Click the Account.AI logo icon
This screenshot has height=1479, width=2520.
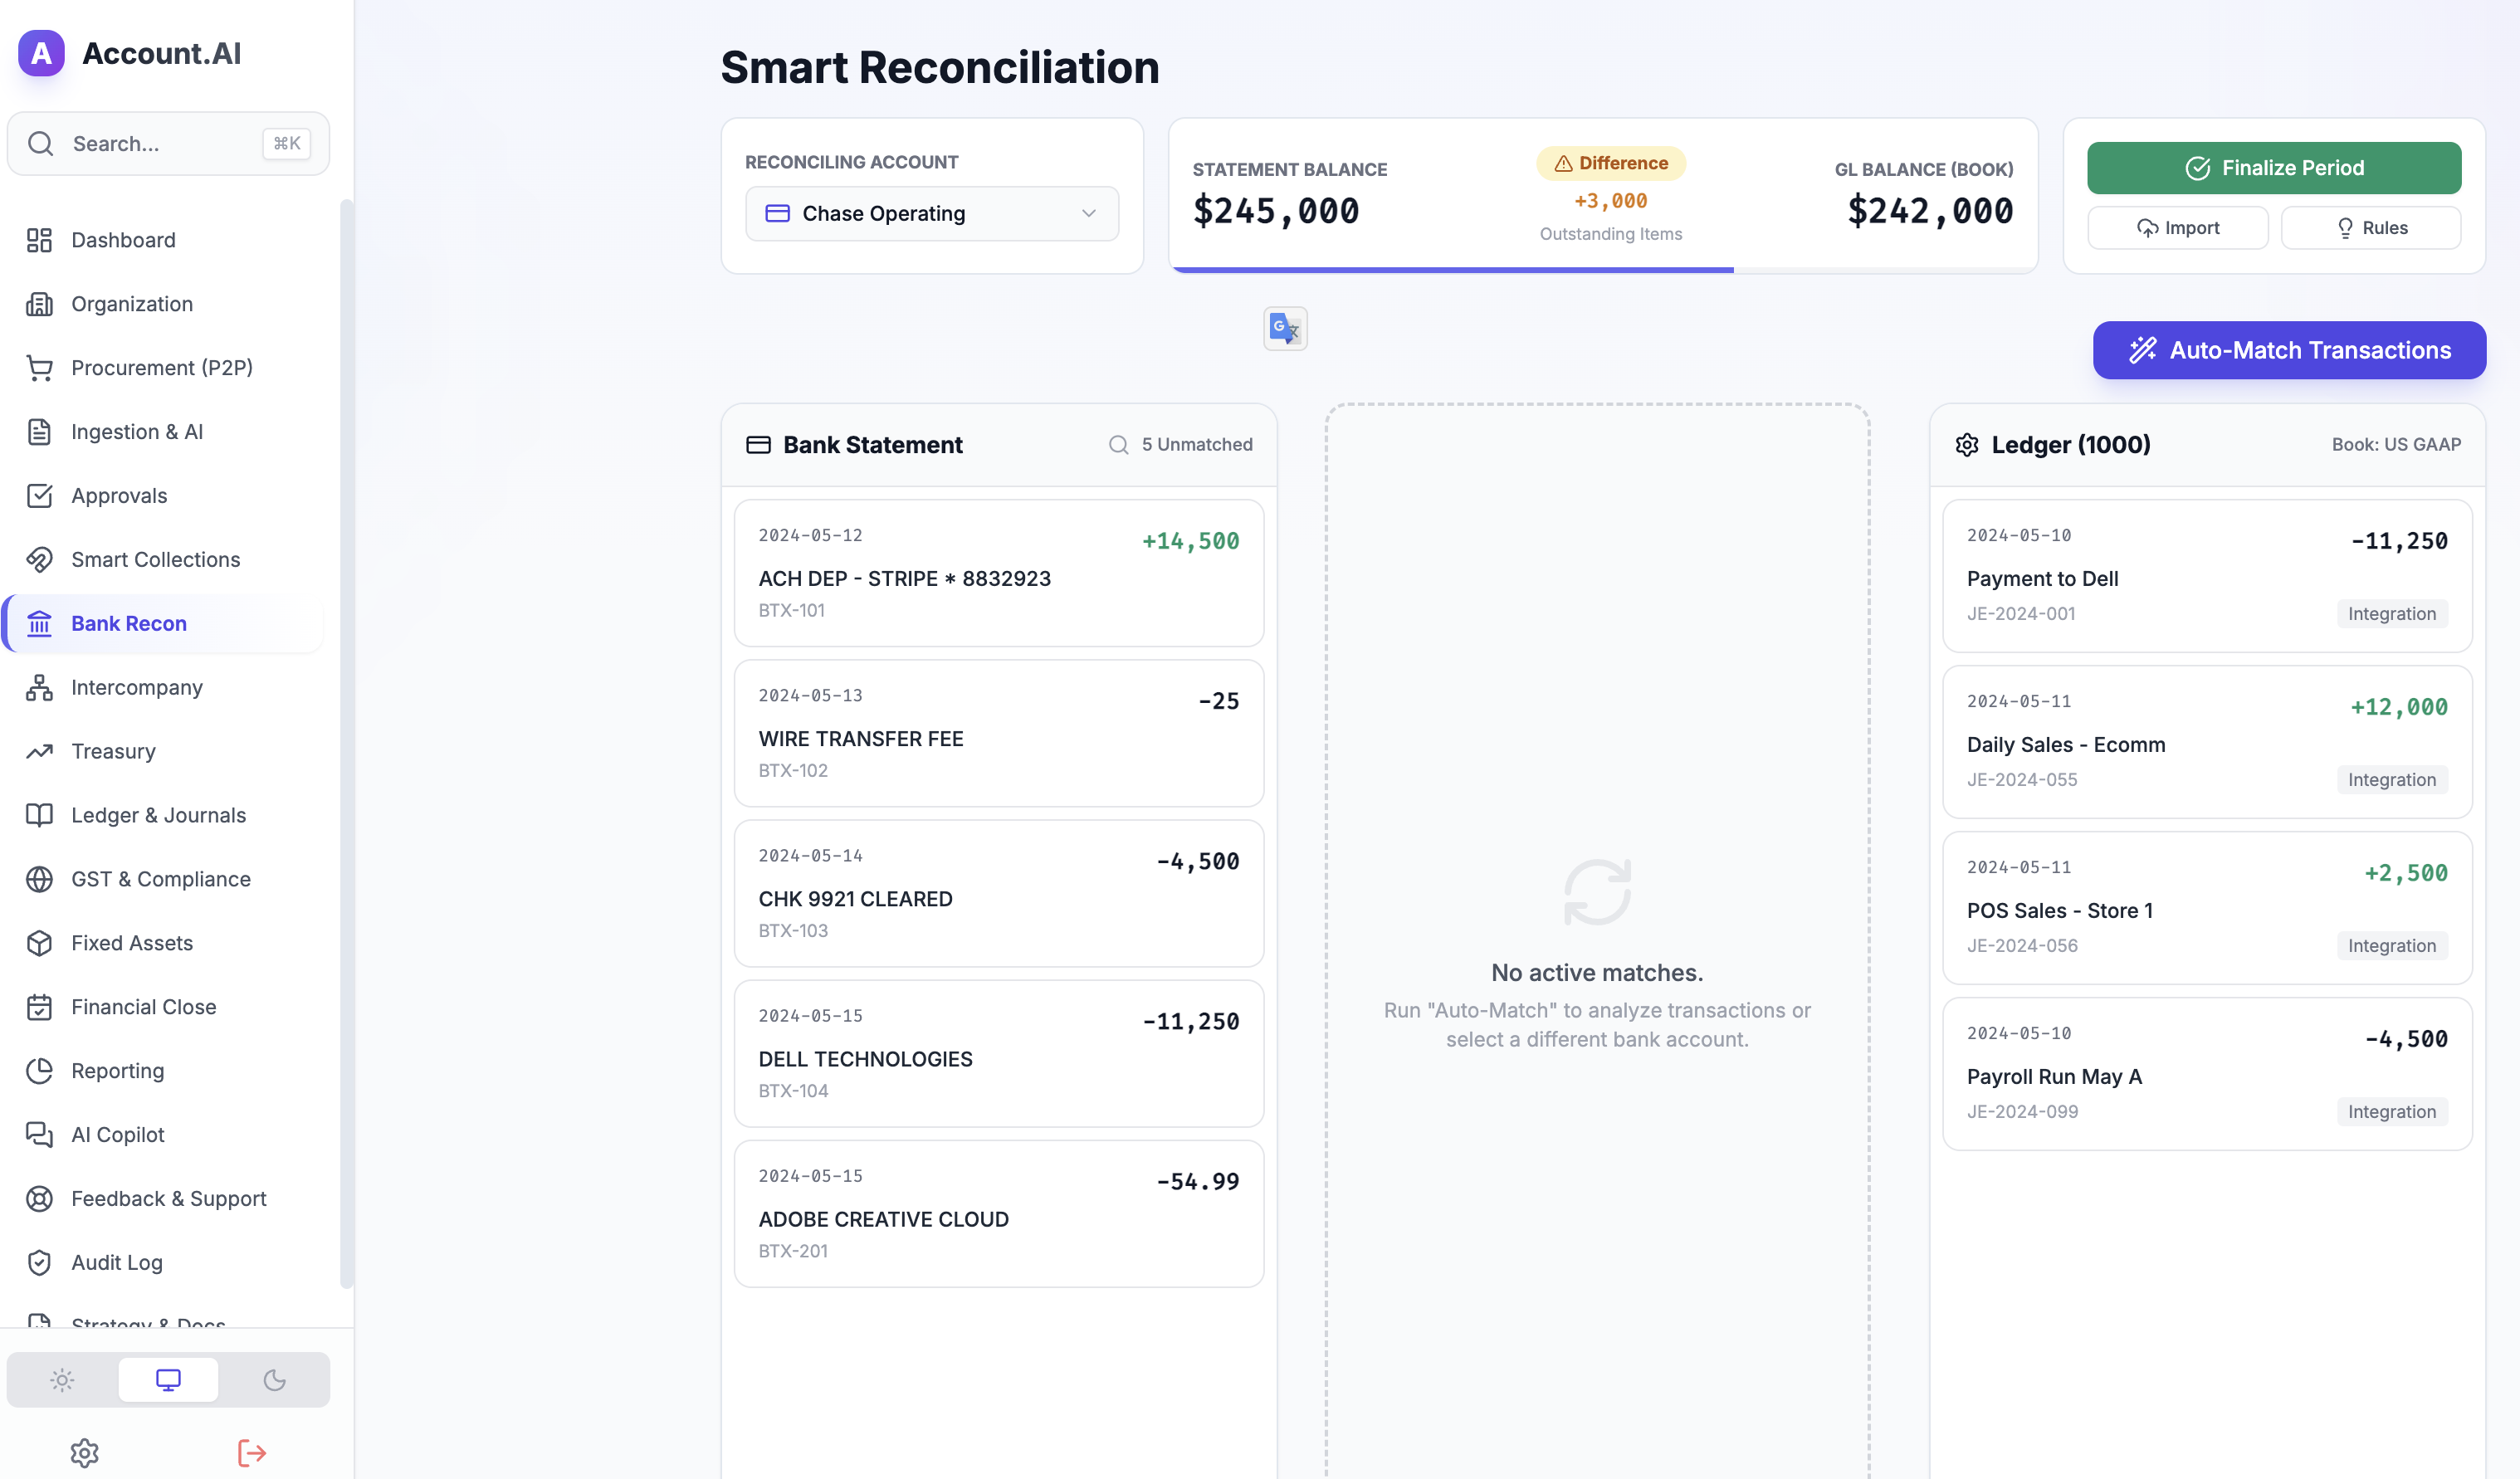pyautogui.click(x=41, y=53)
